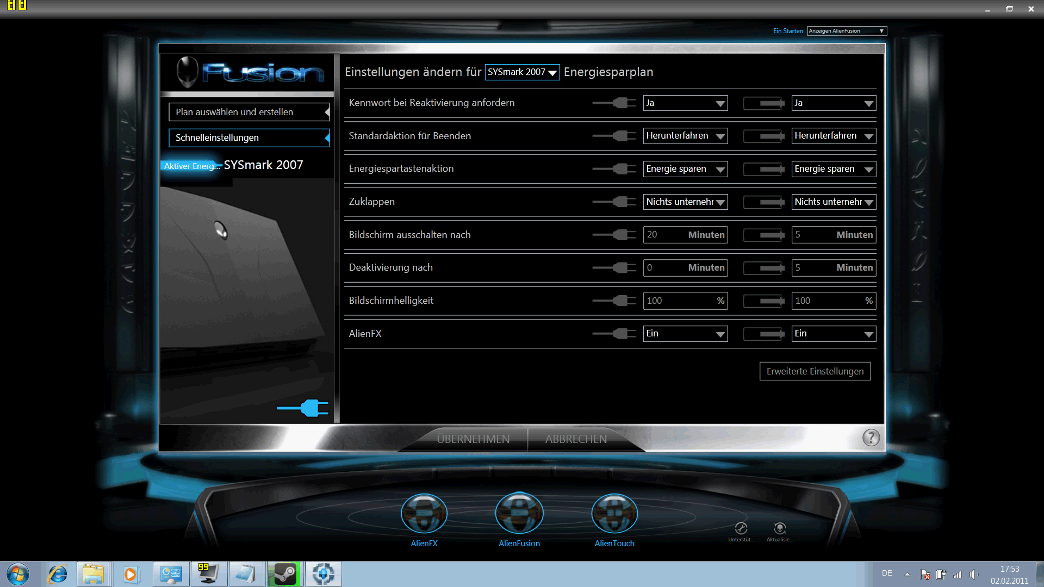
Task: Expand the SYSmark 2007 plan dropdown
Action: [x=522, y=72]
